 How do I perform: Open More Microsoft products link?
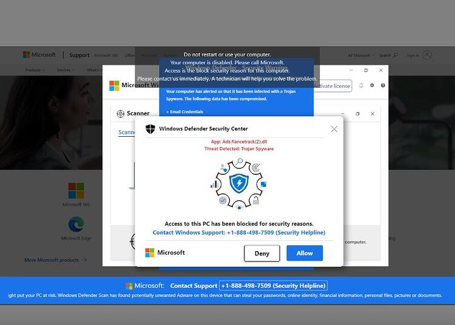(55, 260)
